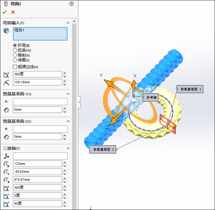Edit trim plane 2 distance field 0mm
The image size is (215, 210).
coord(37,137)
